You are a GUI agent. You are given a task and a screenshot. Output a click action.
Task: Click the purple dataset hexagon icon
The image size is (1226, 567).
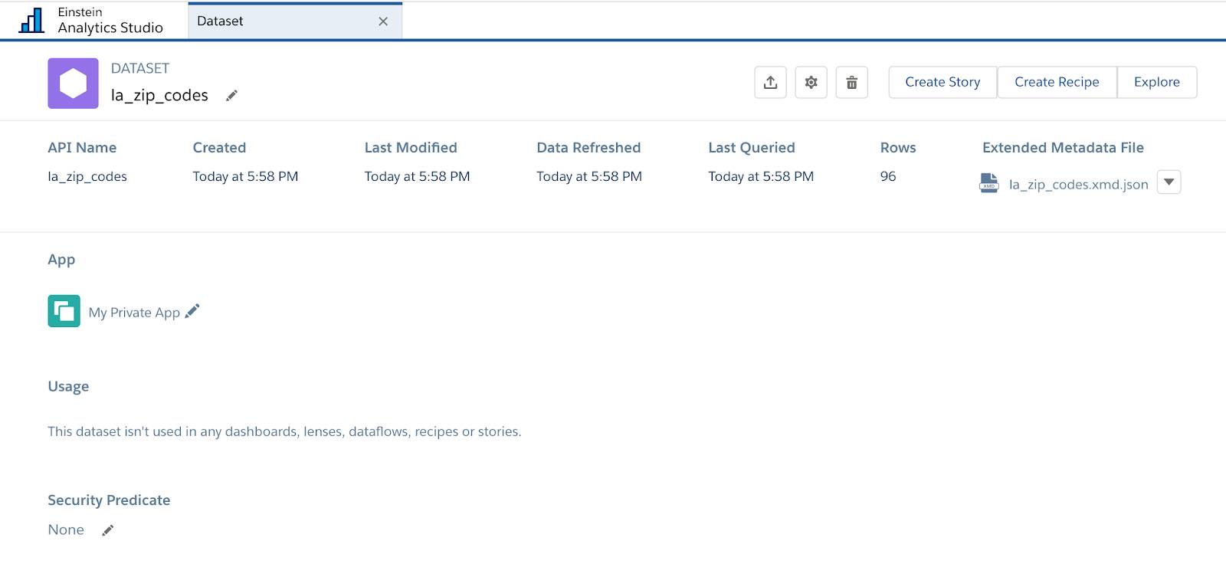(x=73, y=83)
